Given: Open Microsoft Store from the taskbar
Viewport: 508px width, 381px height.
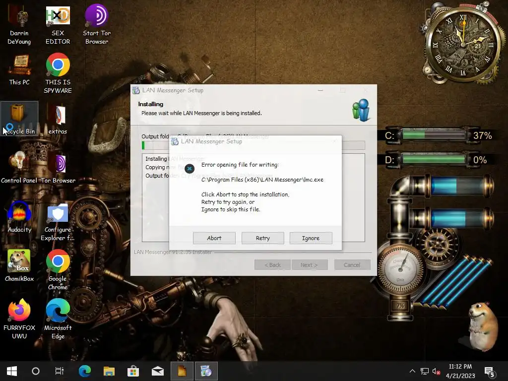Looking at the screenshot, I should pos(133,371).
